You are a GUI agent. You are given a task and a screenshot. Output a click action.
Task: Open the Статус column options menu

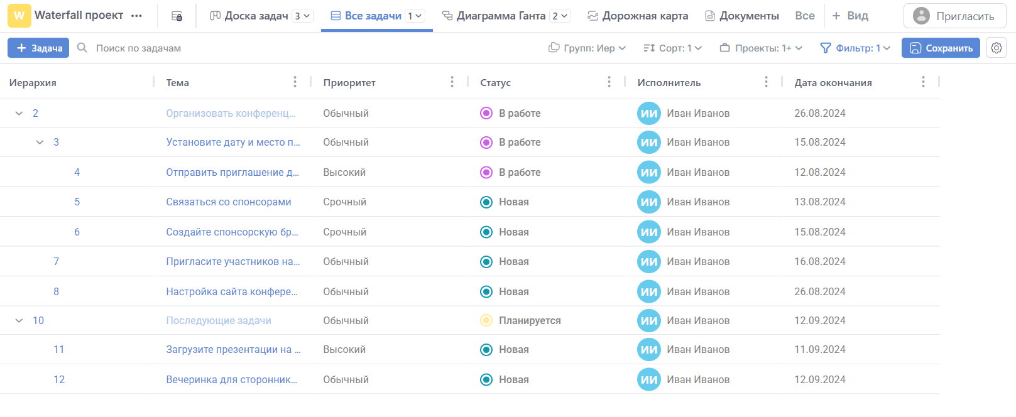tap(609, 82)
